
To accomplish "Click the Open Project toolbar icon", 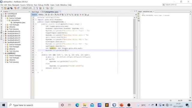I will (8, 8).
